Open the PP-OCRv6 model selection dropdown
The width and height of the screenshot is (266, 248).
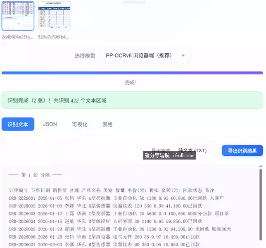(145, 55)
